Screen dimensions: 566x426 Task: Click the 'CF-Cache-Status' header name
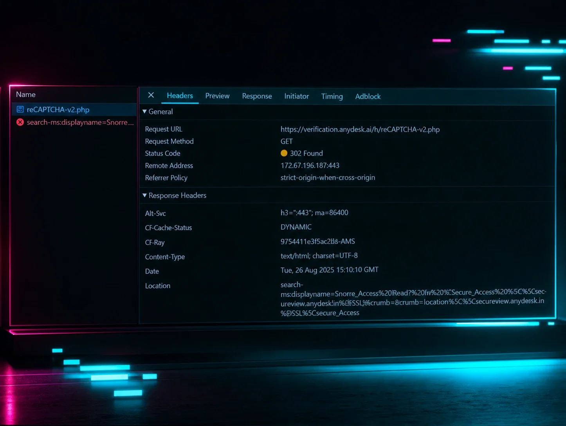(168, 228)
